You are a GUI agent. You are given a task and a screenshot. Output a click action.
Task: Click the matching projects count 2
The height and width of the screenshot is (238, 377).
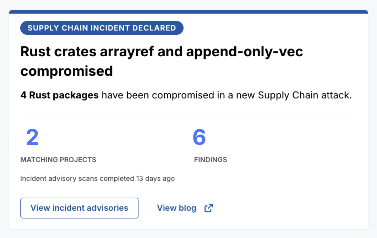coord(32,137)
